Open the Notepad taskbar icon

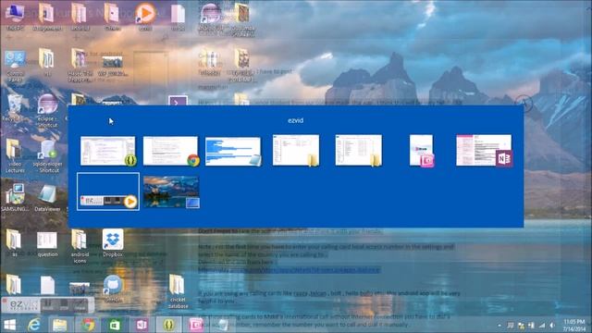[223, 325]
